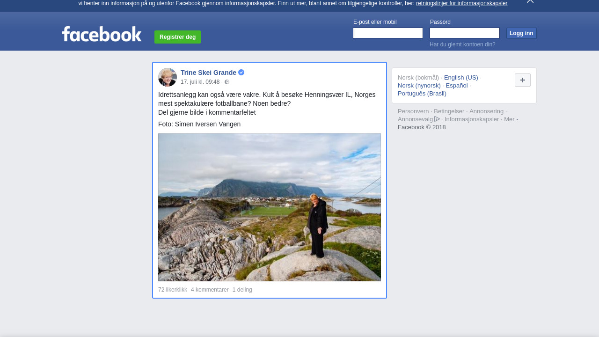Open the Trine Skei Grande name link
Image resolution: width=599 pixels, height=337 pixels.
[208, 73]
